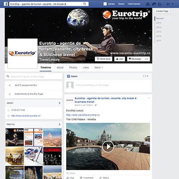Comment on the Eurotrip Luxury post
This screenshot has width=179, height=179.
[87, 178]
